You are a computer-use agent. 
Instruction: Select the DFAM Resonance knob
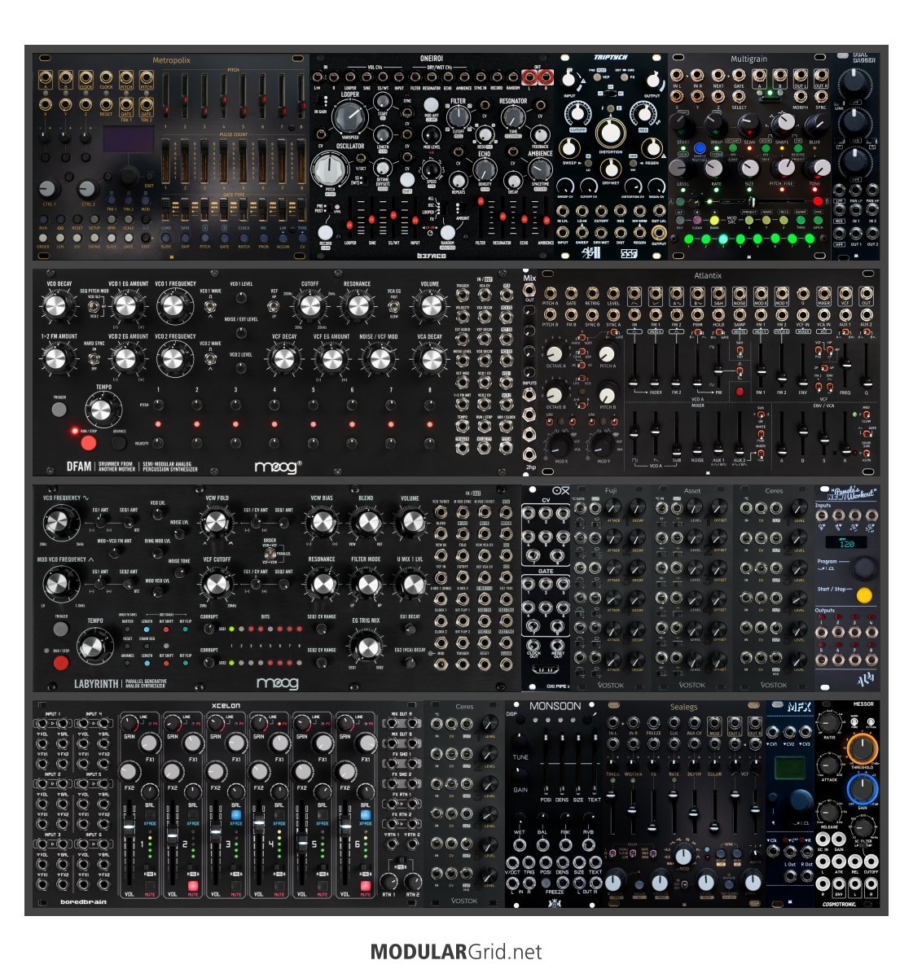[358, 305]
